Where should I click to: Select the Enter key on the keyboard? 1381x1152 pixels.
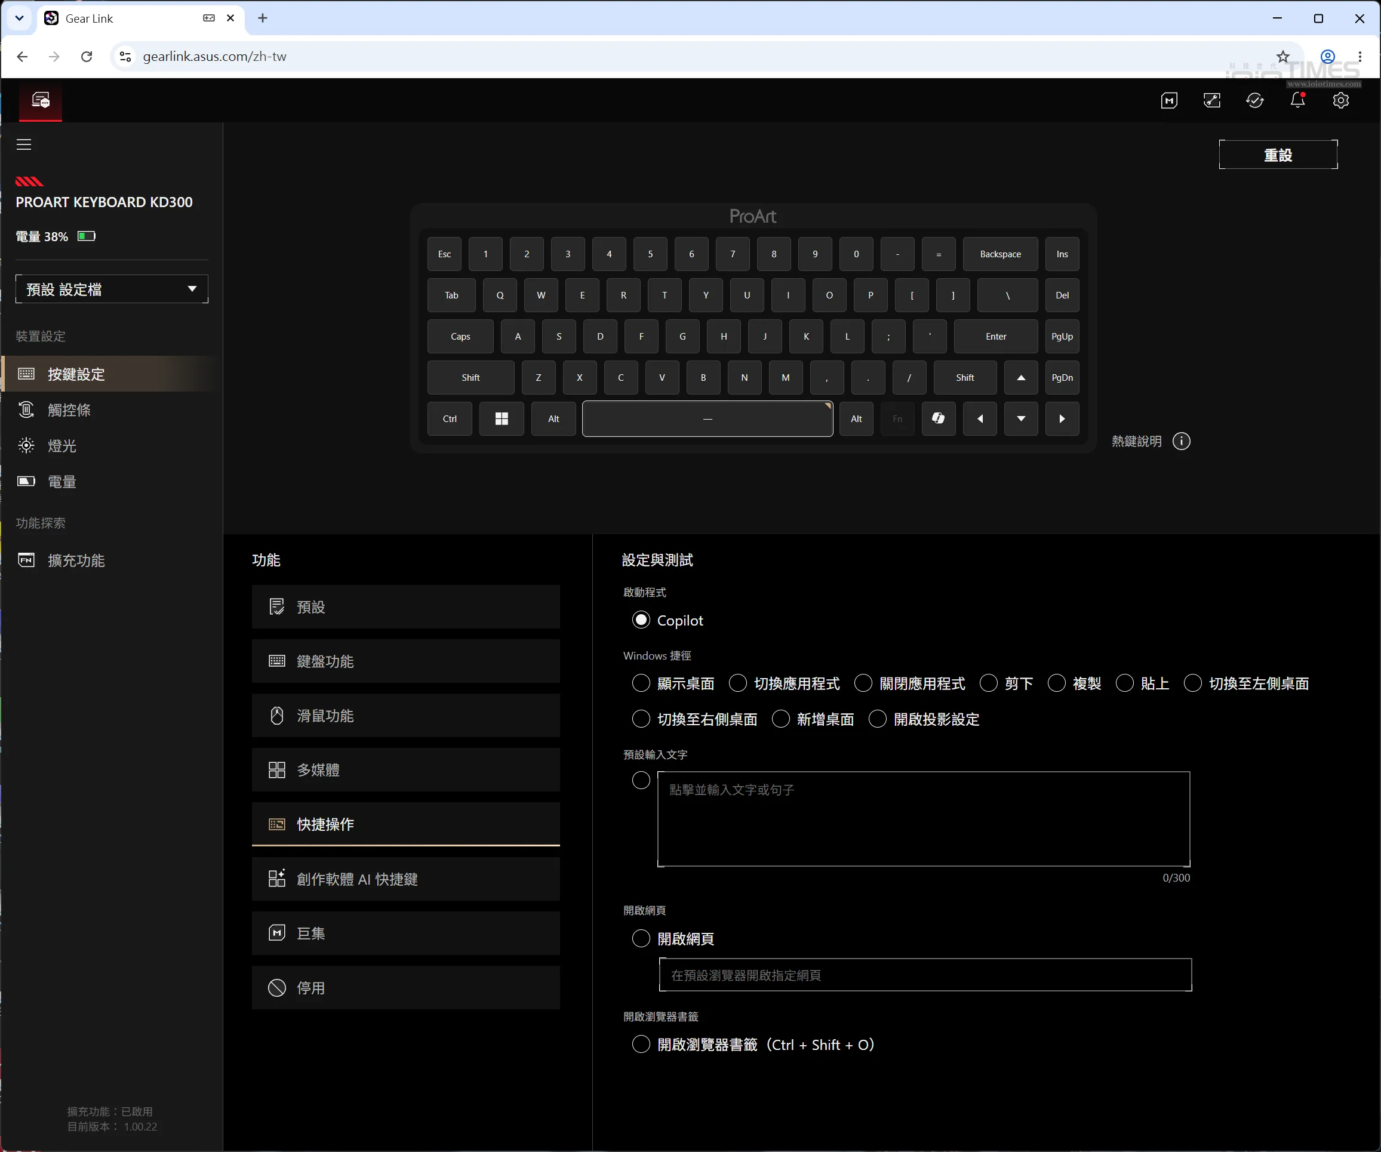click(x=996, y=336)
